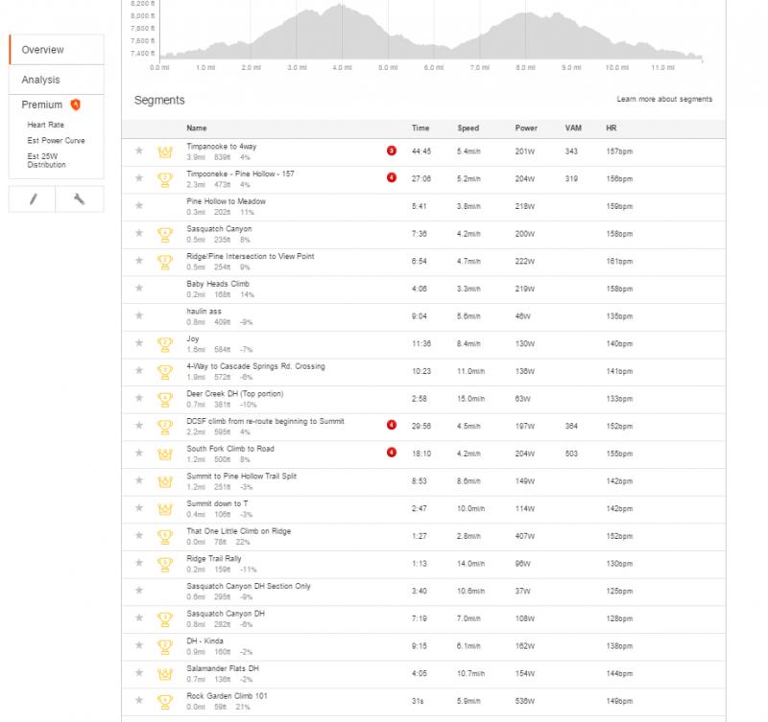This screenshot has height=722, width=768.
Task: Click the pencil edit icon in sidebar
Action: [x=33, y=199]
